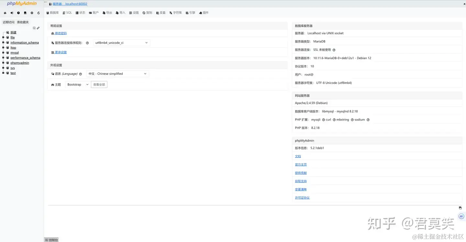Open the 字符集 tab
This screenshot has height=242, width=466.
[x=176, y=13]
